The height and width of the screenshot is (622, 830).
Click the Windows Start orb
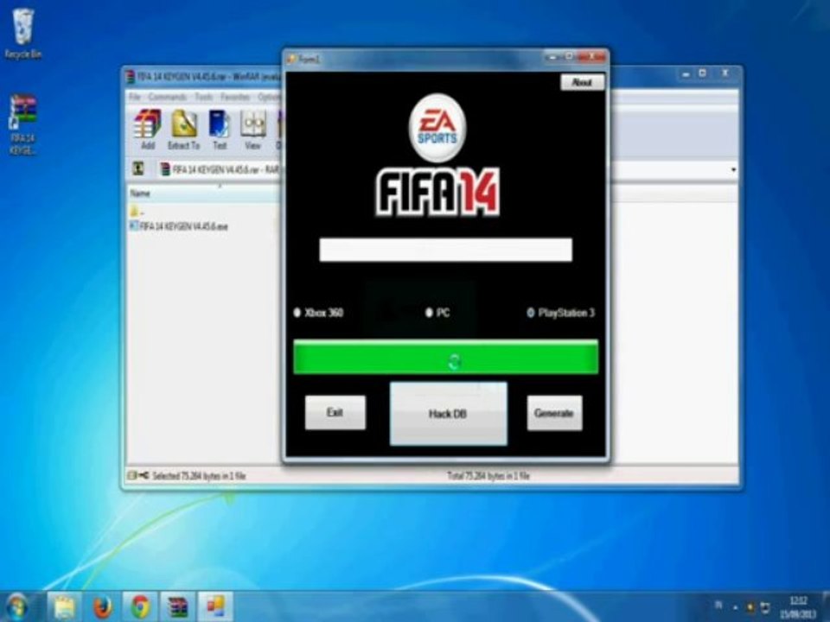tap(16, 606)
